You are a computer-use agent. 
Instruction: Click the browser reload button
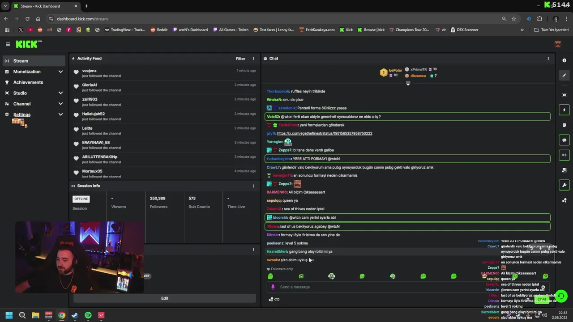pyautogui.click(x=27, y=19)
